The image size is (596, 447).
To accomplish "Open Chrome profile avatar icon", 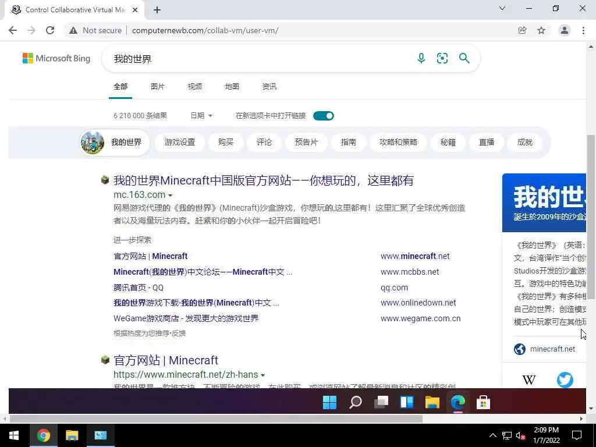I will (565, 30).
